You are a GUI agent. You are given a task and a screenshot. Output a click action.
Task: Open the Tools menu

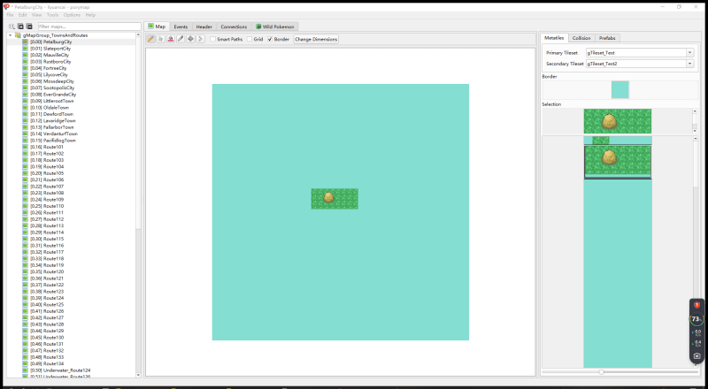click(x=52, y=15)
